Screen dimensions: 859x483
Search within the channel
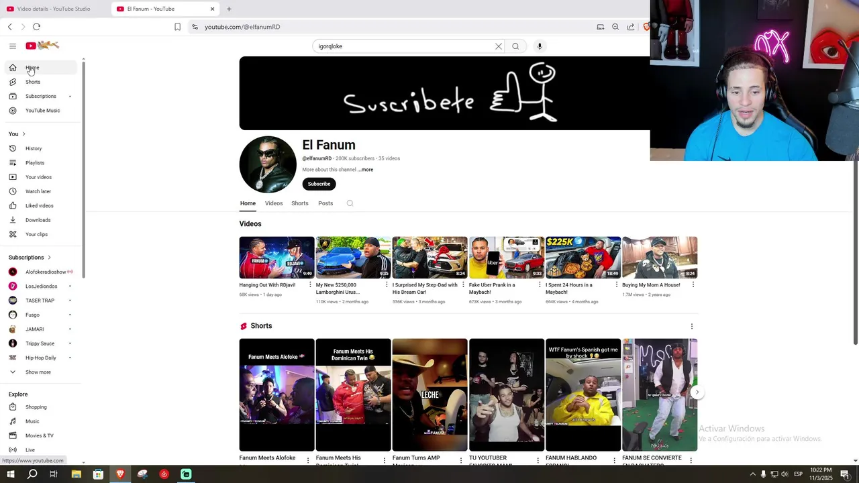[x=350, y=203]
